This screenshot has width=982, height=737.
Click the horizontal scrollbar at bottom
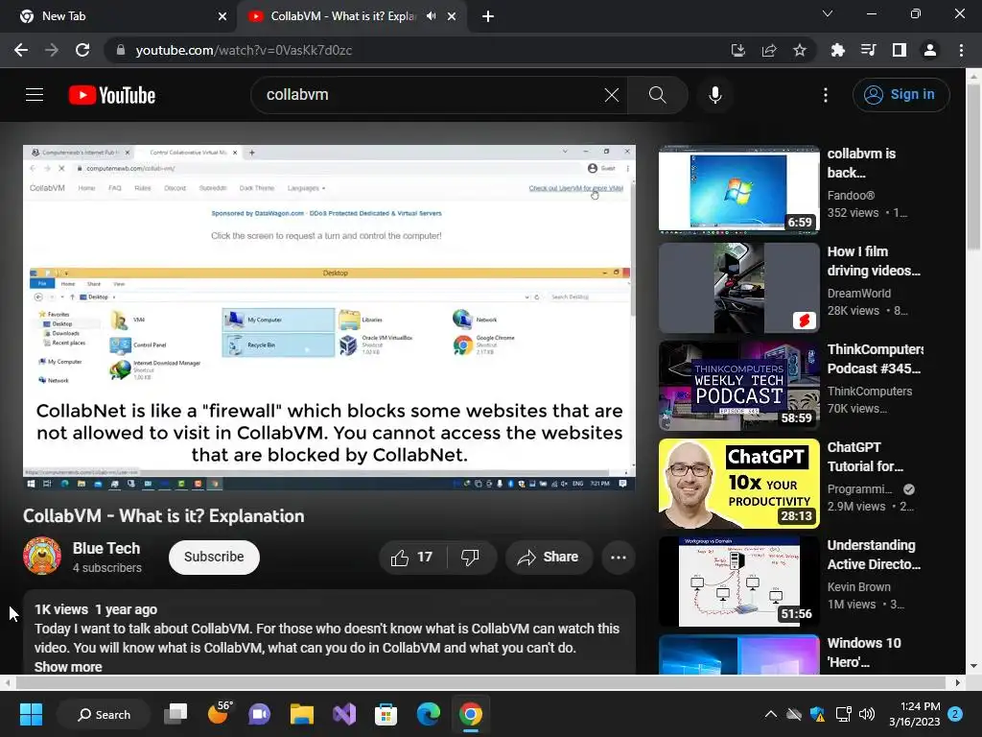[x=481, y=682]
